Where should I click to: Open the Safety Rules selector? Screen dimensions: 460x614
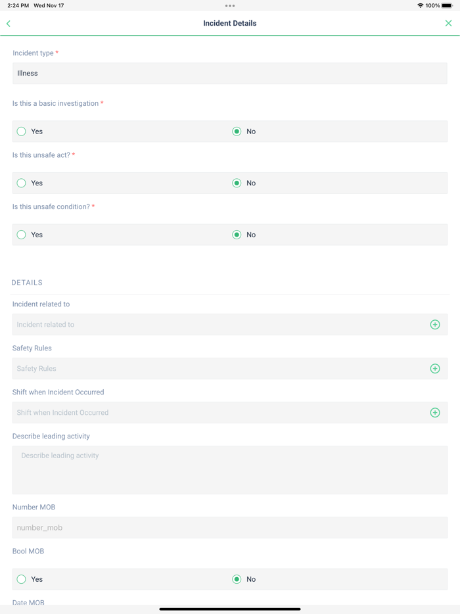click(217, 369)
